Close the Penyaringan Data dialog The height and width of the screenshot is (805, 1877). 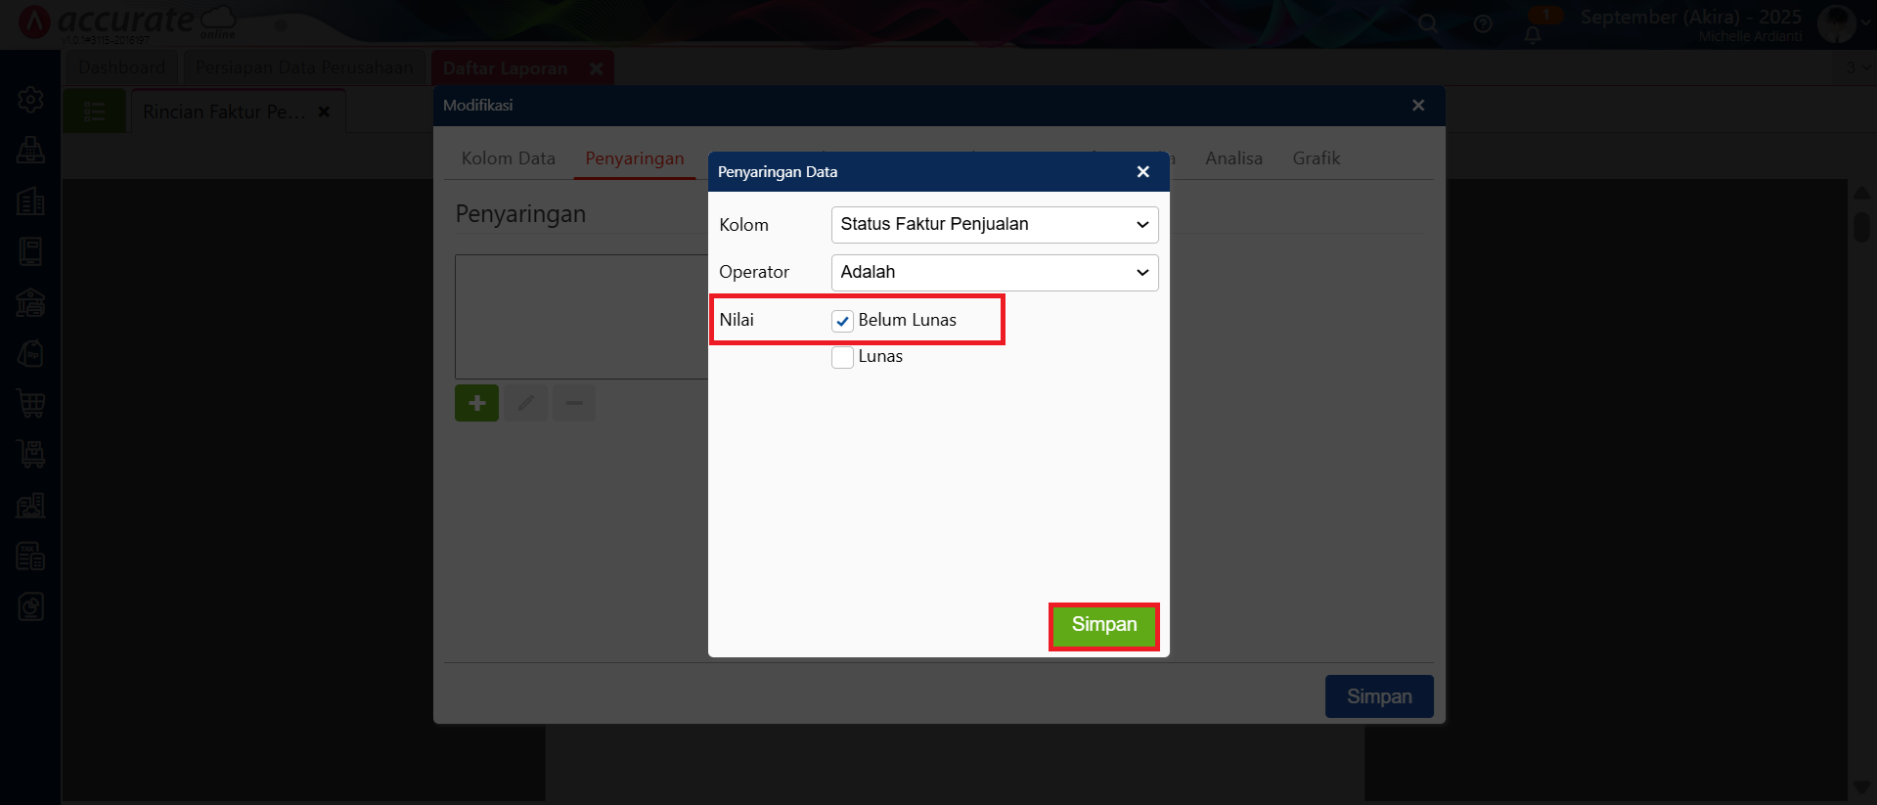1142,172
